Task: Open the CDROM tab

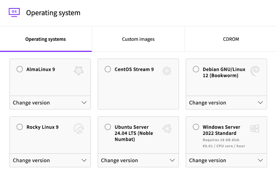Action: pyautogui.click(x=231, y=39)
